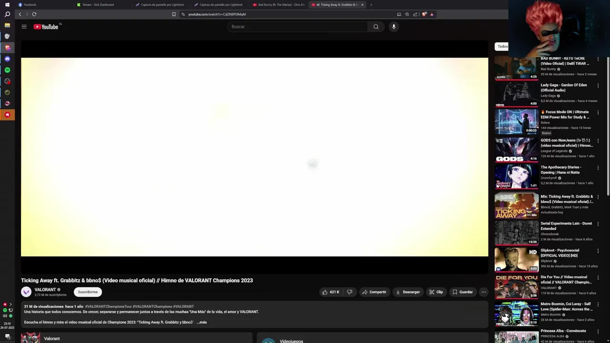Open options for Mix: Ticking Away
Viewport: 610px width, 343px height.
pos(598,197)
